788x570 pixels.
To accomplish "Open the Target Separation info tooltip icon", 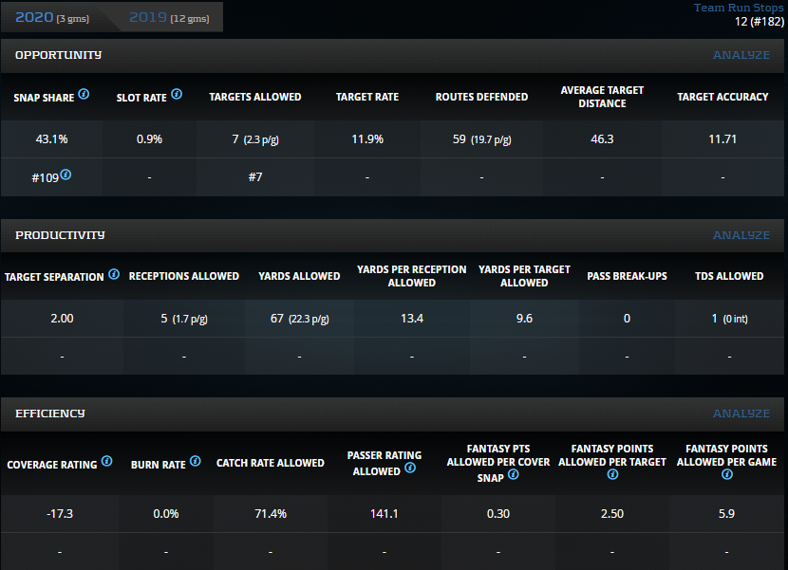I will click(114, 274).
